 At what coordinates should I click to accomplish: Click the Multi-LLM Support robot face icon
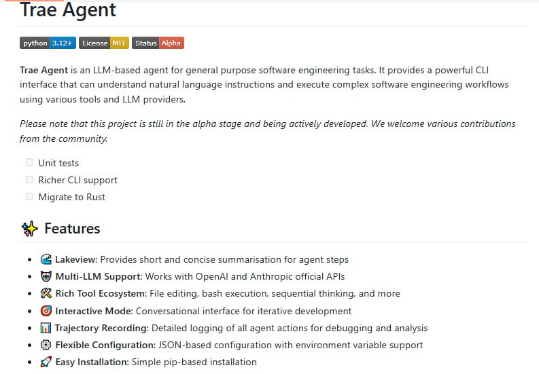46,276
